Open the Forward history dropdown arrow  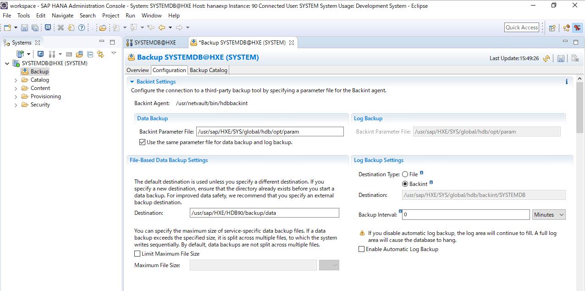pyautogui.click(x=188, y=28)
